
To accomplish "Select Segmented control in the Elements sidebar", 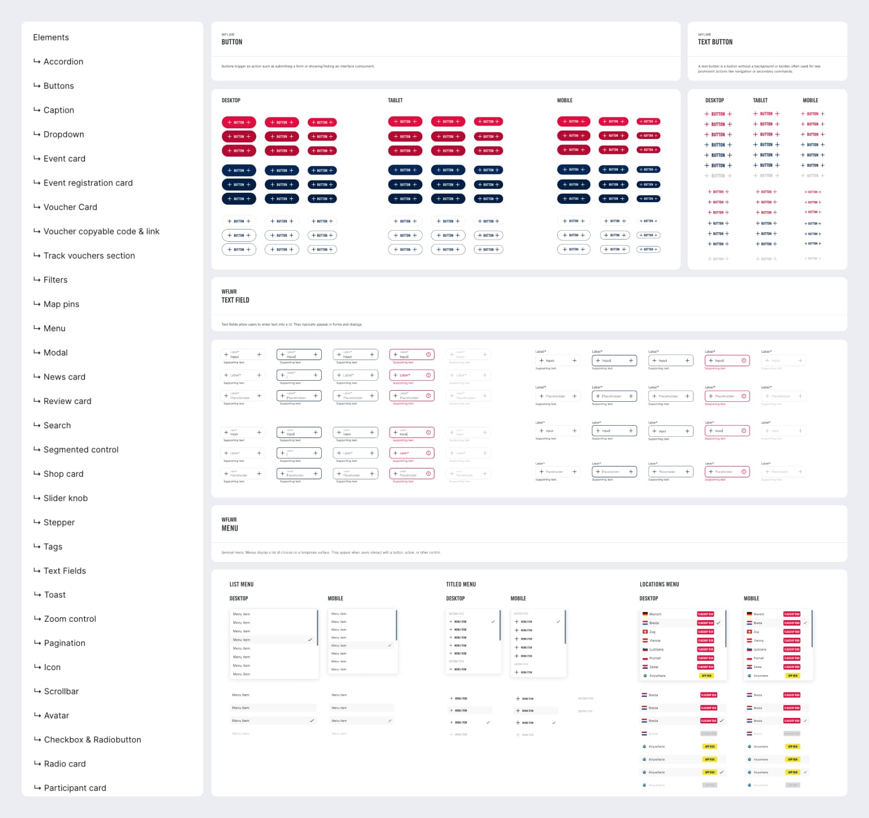I will (x=81, y=450).
